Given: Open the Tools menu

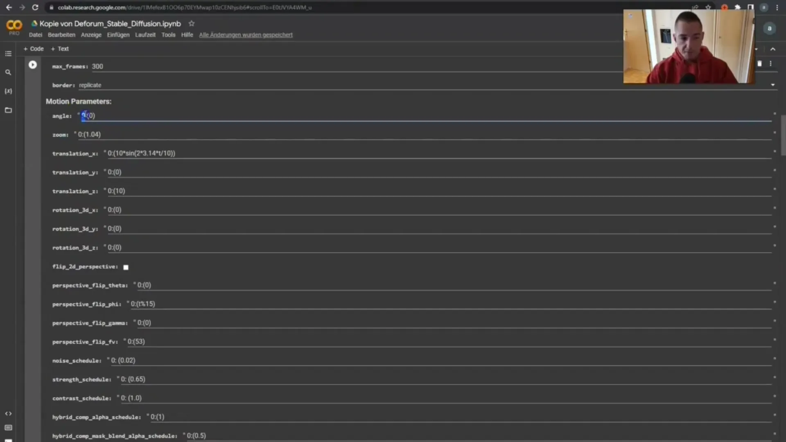Looking at the screenshot, I should point(168,35).
